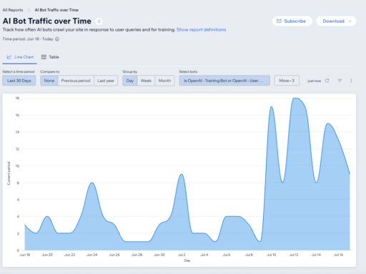
Task: Click the bookmark icon beside the report title
Action: [x=99, y=21]
